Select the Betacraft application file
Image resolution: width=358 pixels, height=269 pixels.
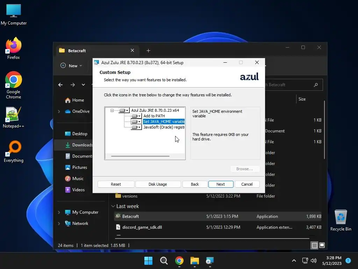click(x=217, y=216)
